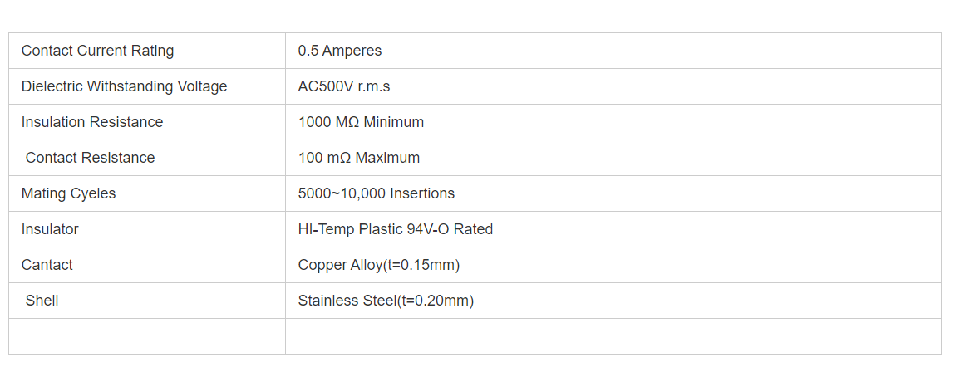The width and height of the screenshot is (960, 377).
Task: Select the 0.5 Amperes value
Action: click(339, 51)
